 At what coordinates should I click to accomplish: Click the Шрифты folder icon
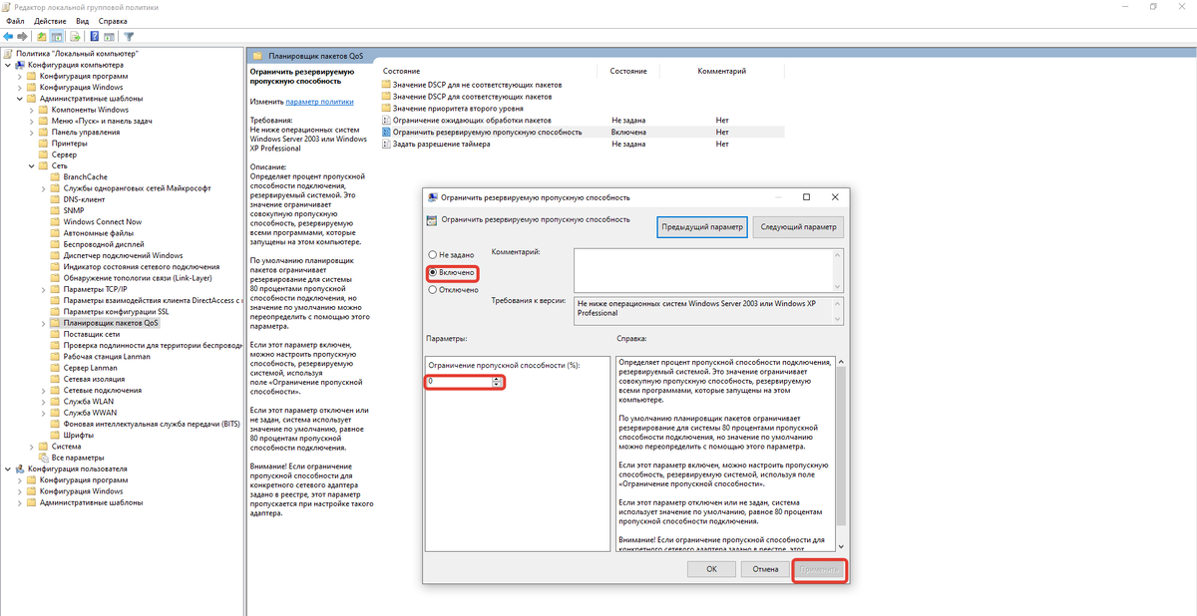point(55,436)
